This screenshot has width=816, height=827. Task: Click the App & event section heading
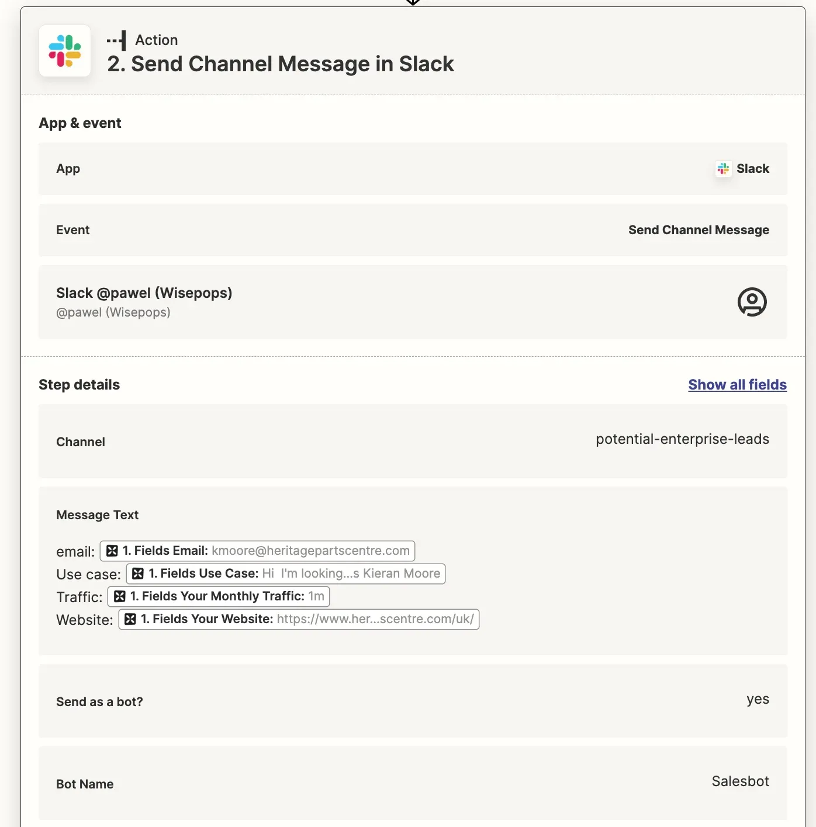80,123
